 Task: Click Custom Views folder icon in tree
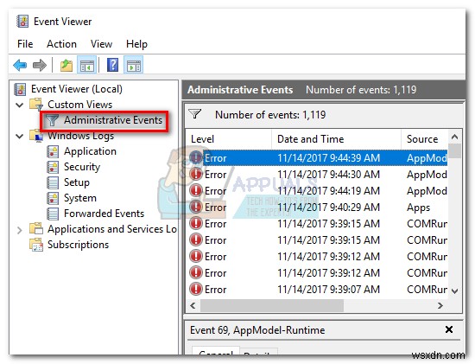[36, 104]
